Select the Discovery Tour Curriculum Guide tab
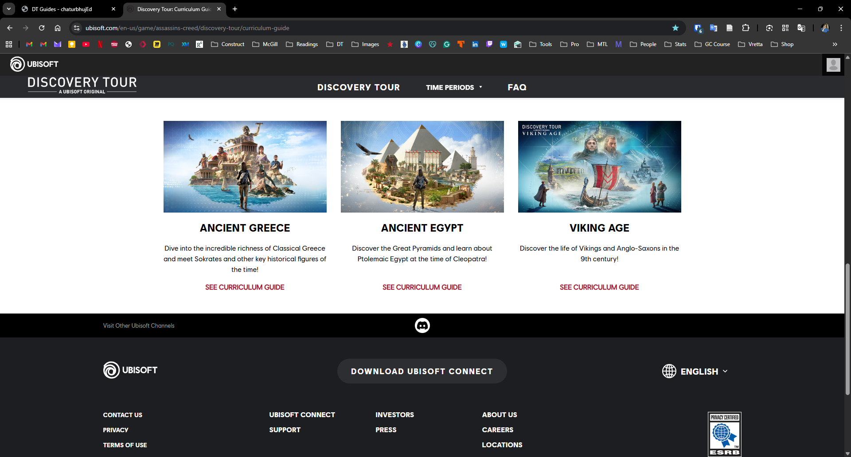This screenshot has height=457, width=851. [x=174, y=9]
